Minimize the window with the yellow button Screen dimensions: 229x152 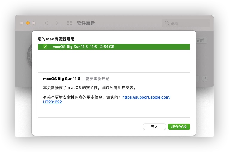click(28, 23)
